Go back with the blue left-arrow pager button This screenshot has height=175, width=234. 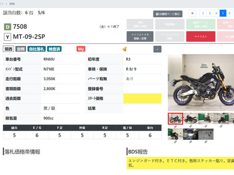pyautogui.click(x=192, y=13)
